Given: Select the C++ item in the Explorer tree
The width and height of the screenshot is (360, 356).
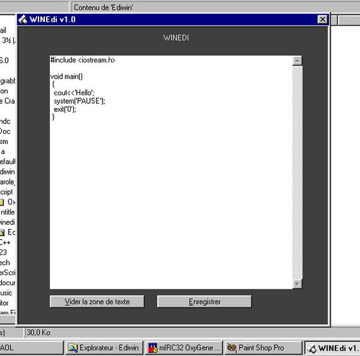Looking at the screenshot, I should [5, 242].
